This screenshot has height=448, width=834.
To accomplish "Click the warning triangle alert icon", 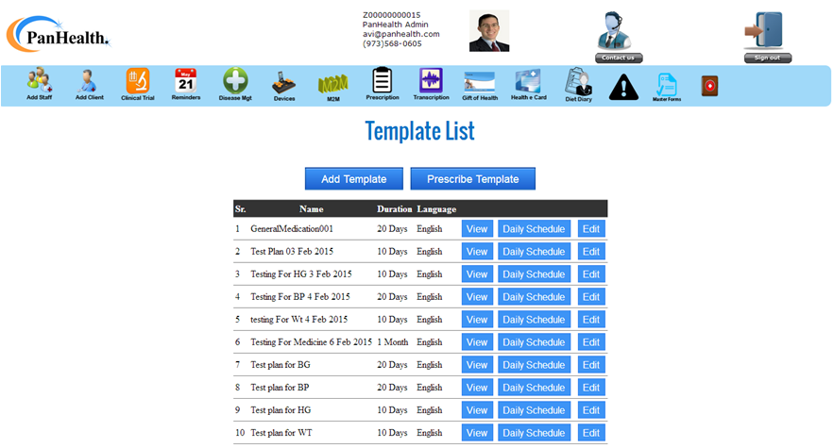I will pyautogui.click(x=623, y=87).
